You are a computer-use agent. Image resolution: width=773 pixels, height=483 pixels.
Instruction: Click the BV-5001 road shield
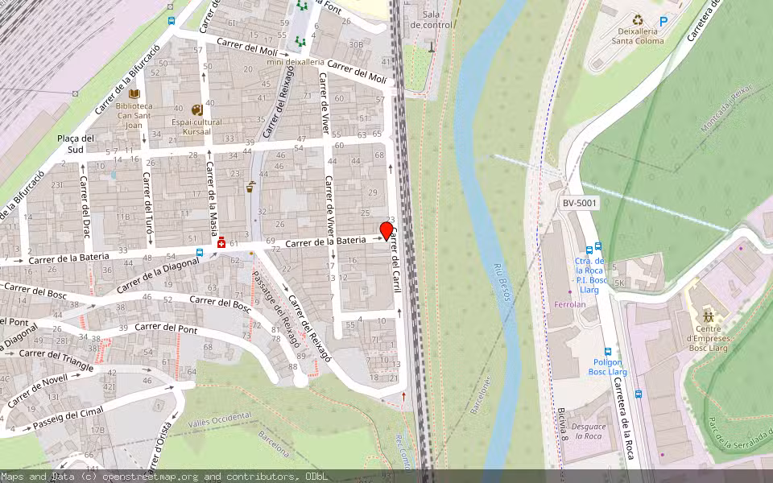580,204
